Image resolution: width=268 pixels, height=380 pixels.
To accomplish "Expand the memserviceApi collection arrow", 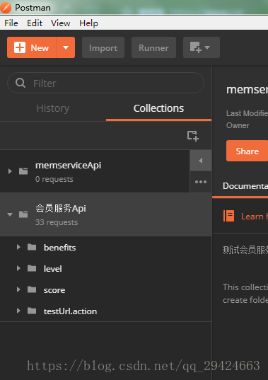I will coord(10,171).
